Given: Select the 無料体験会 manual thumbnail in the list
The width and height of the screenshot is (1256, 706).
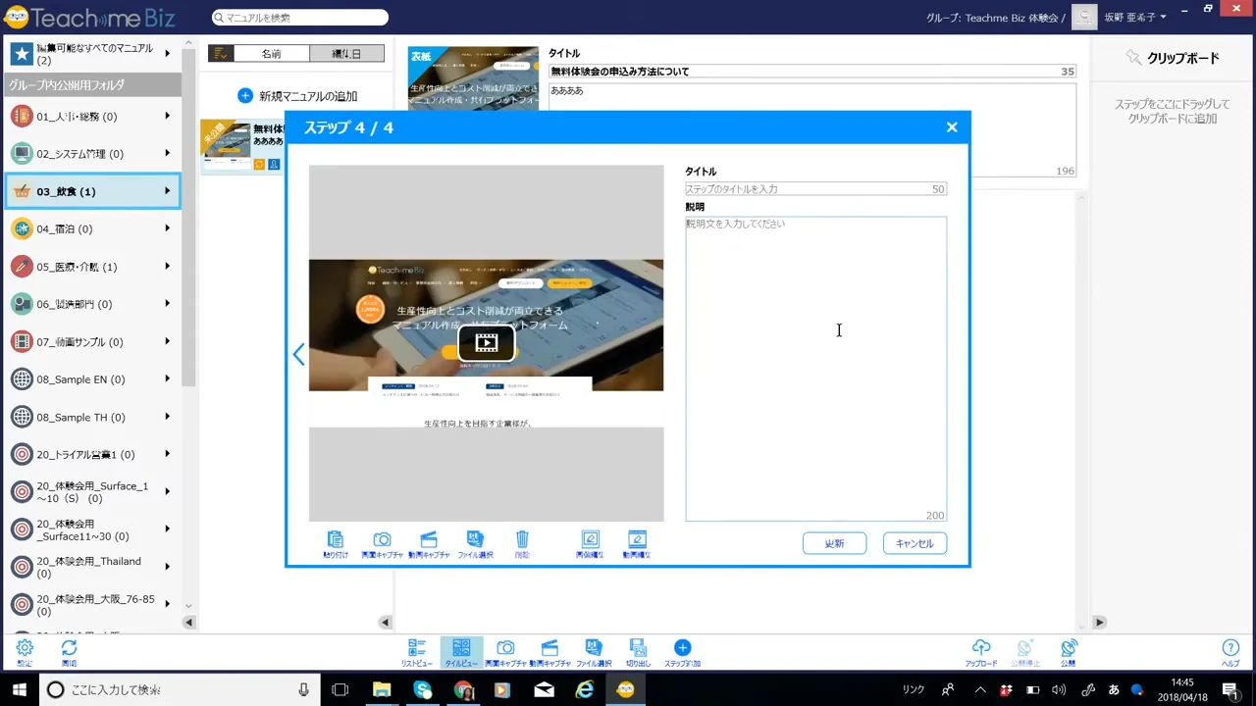Looking at the screenshot, I should (227, 147).
